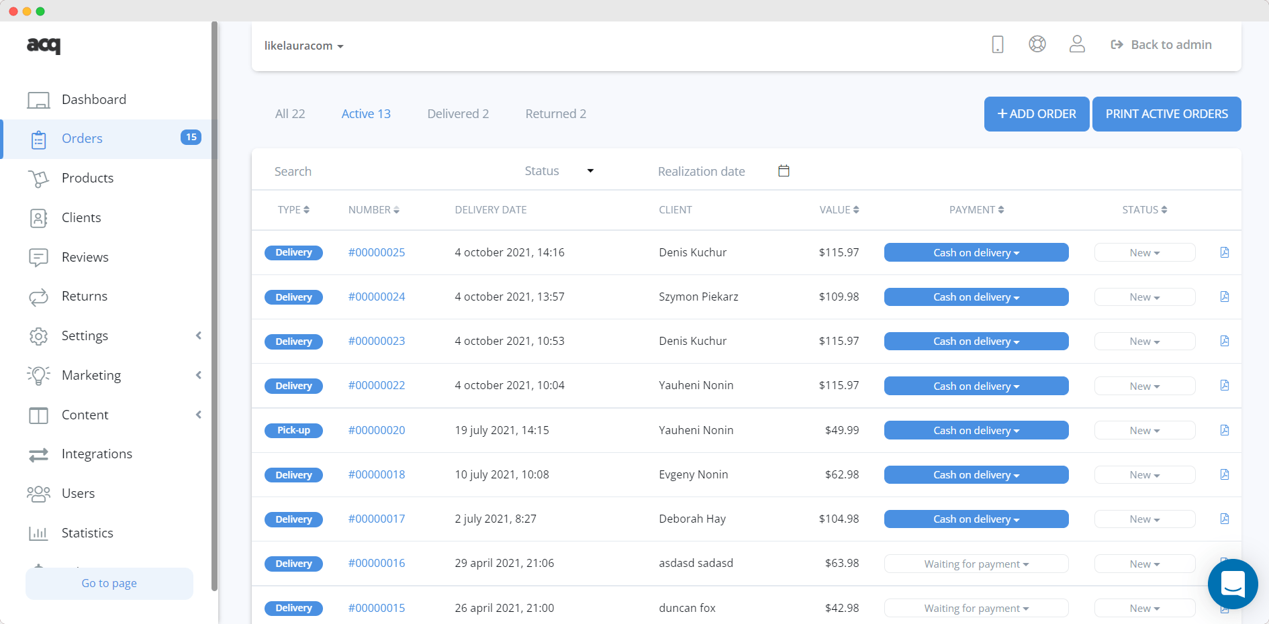
Task: Click Back to admin link
Action: [1162, 44]
